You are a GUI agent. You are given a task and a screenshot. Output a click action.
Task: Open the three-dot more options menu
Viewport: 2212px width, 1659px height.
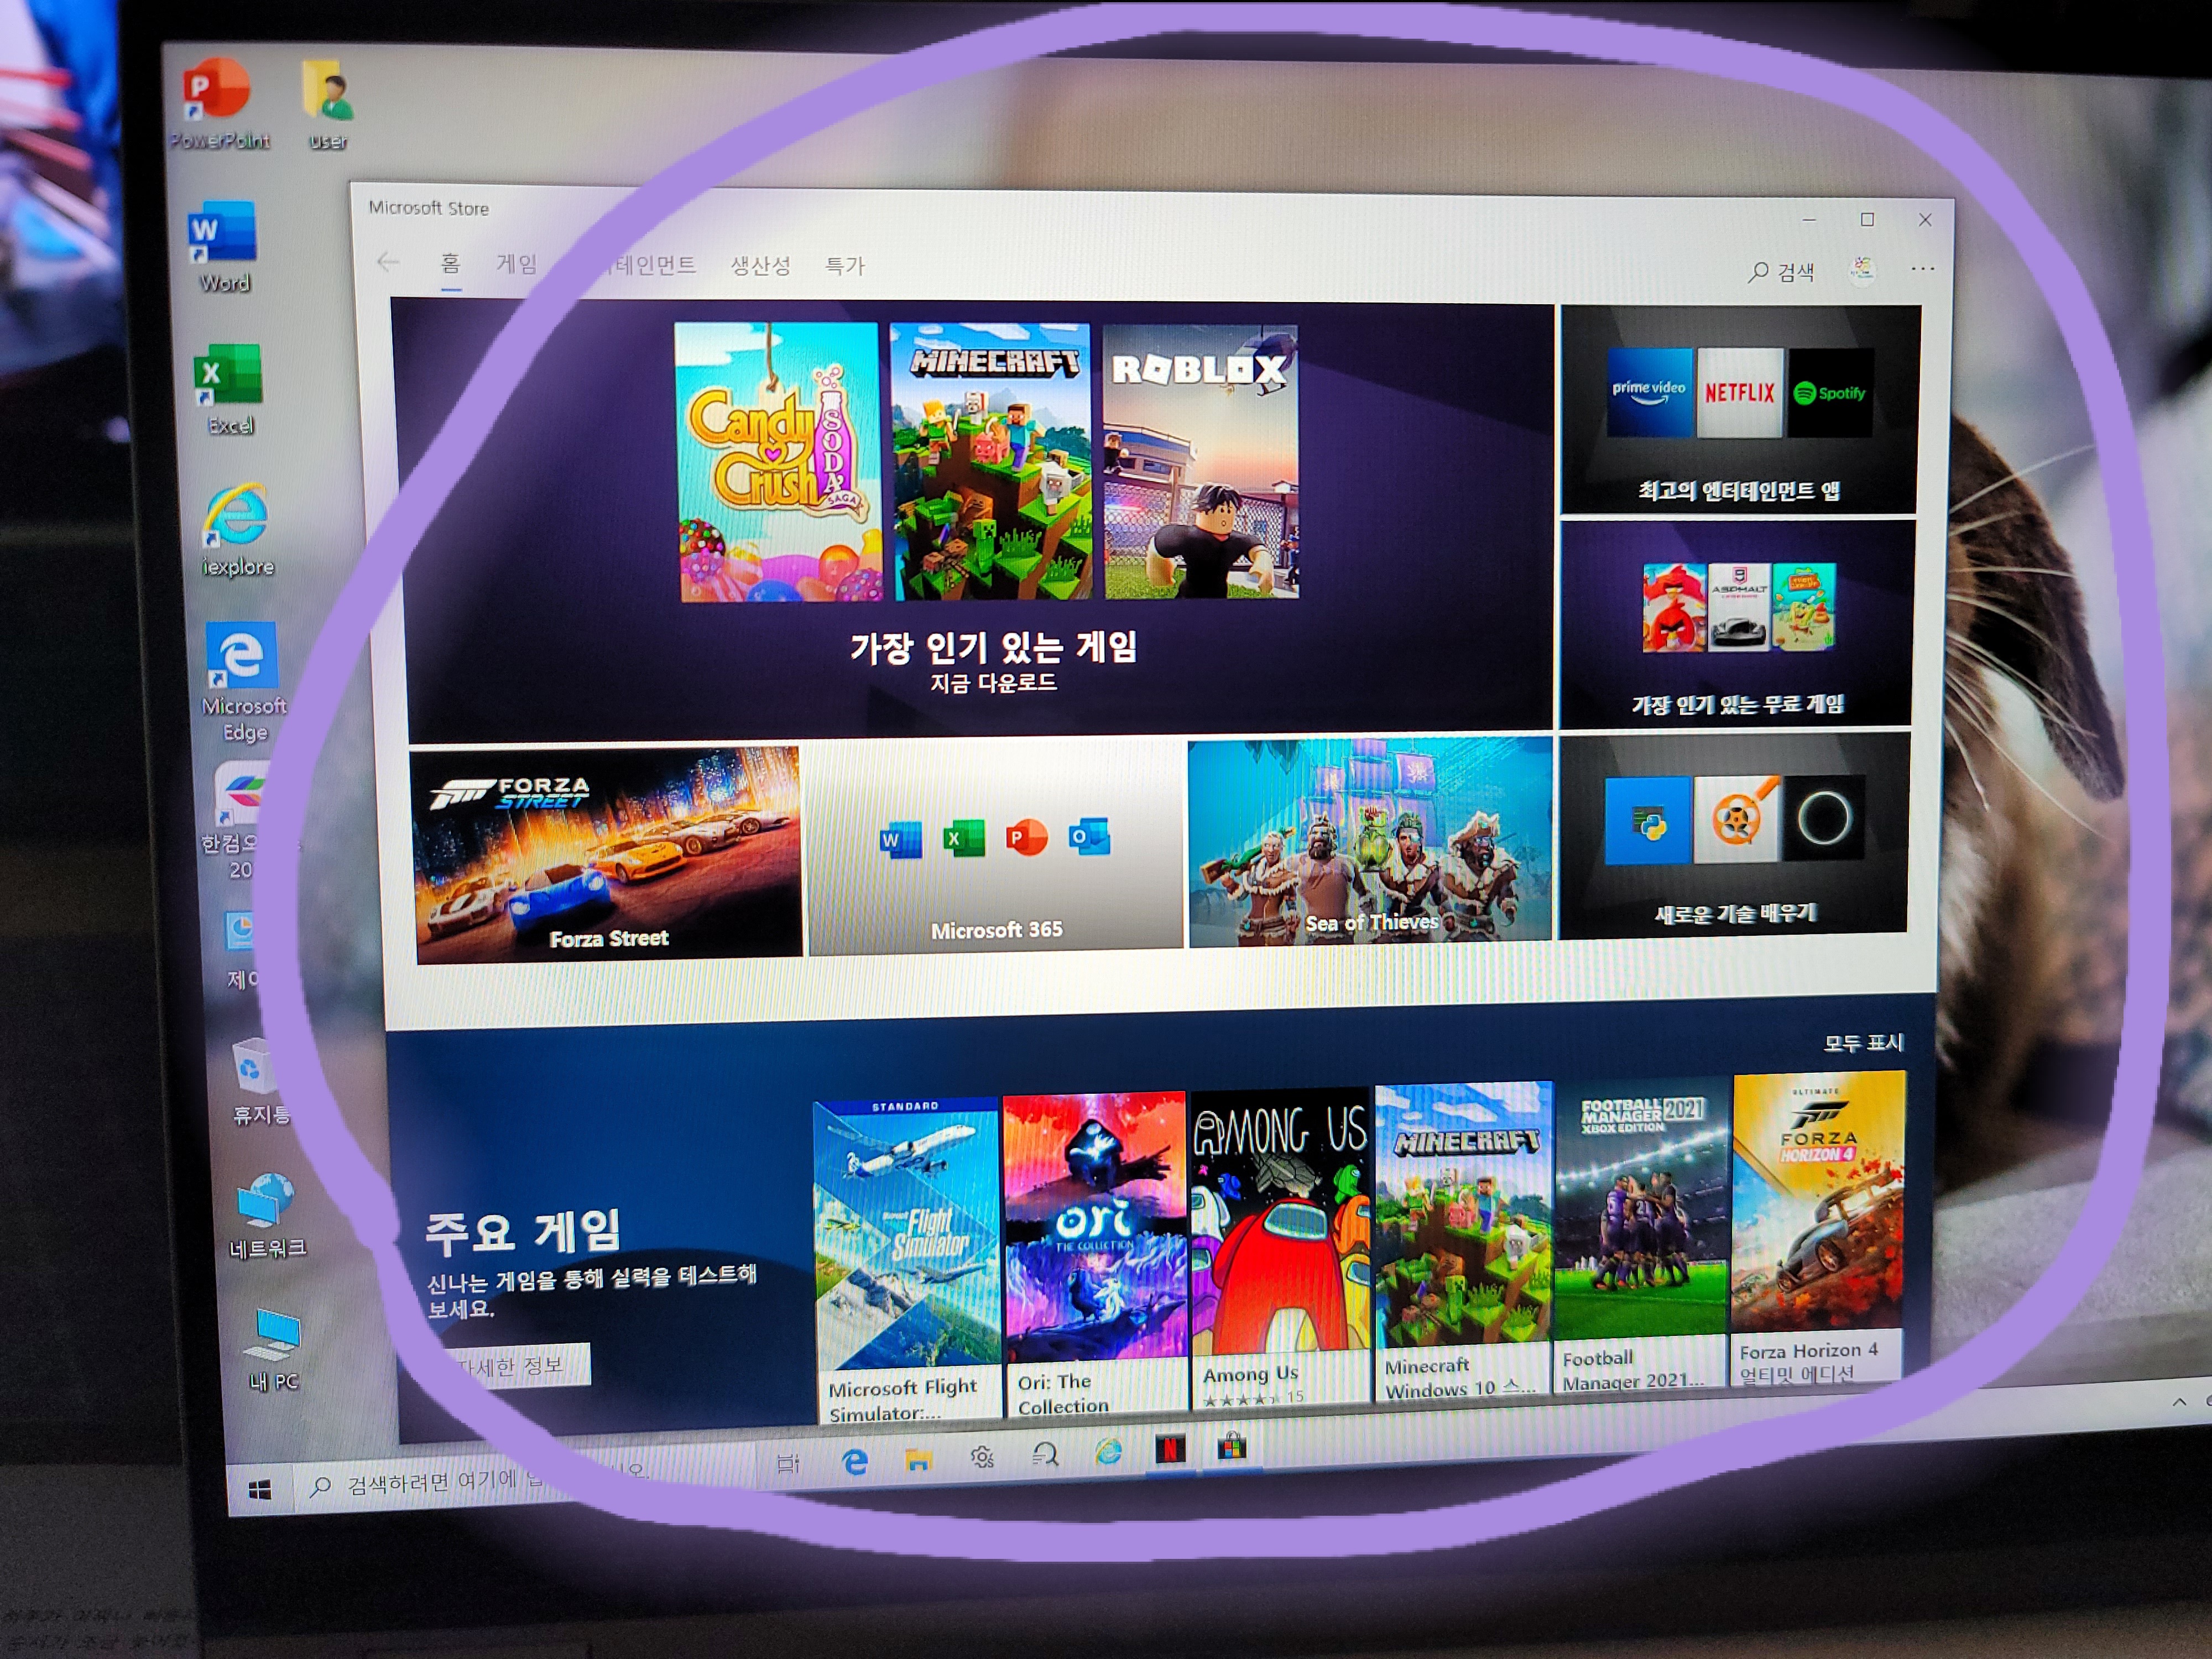(x=1922, y=268)
